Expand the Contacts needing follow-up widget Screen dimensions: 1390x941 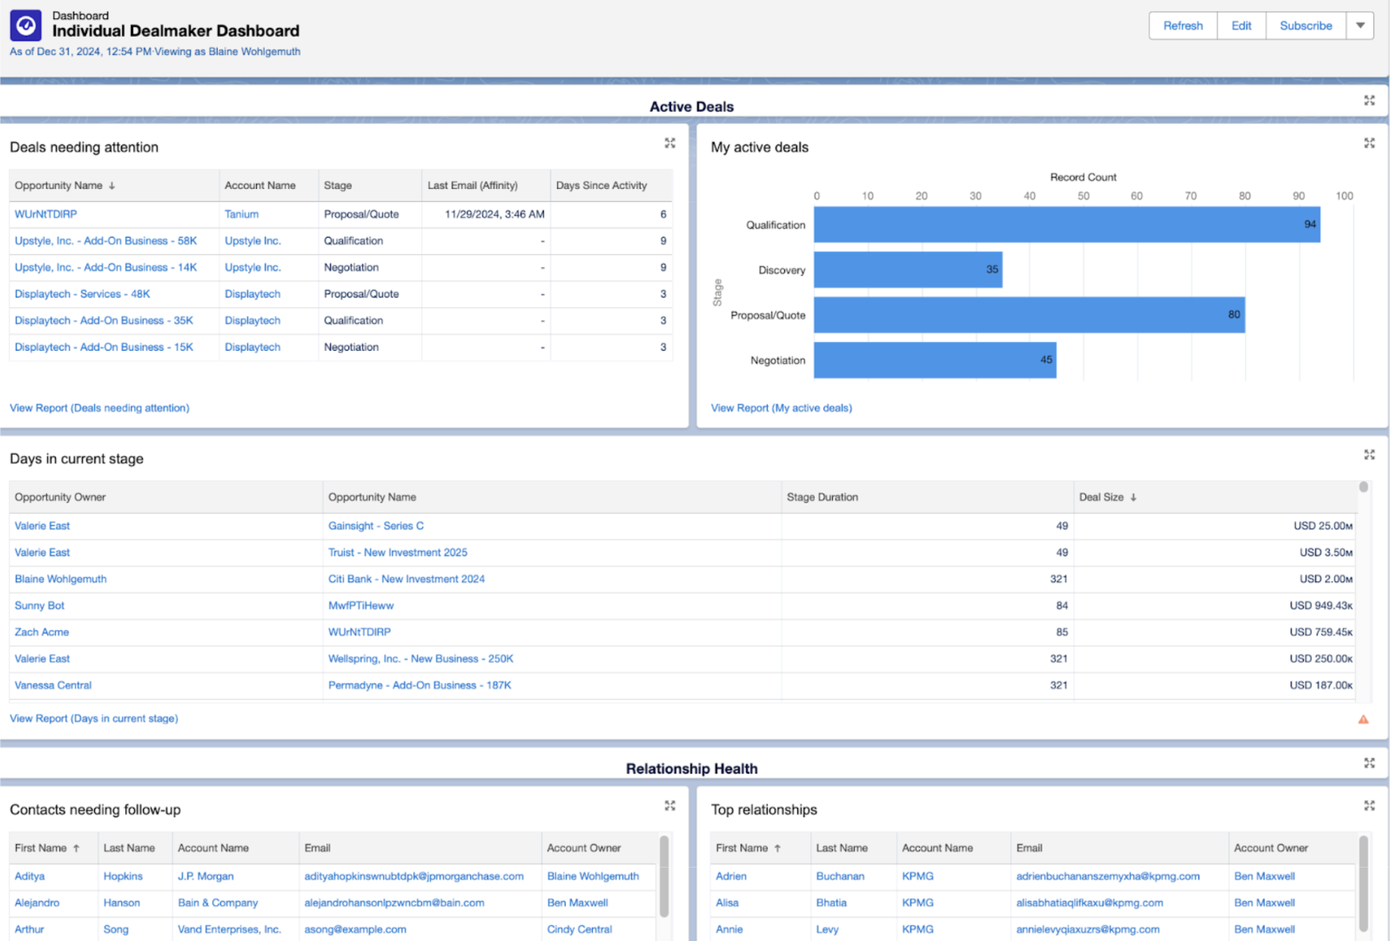coord(670,805)
